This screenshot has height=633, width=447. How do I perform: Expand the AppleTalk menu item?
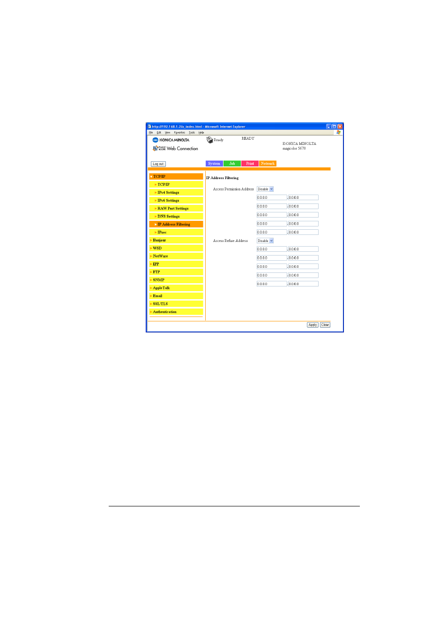click(176, 288)
